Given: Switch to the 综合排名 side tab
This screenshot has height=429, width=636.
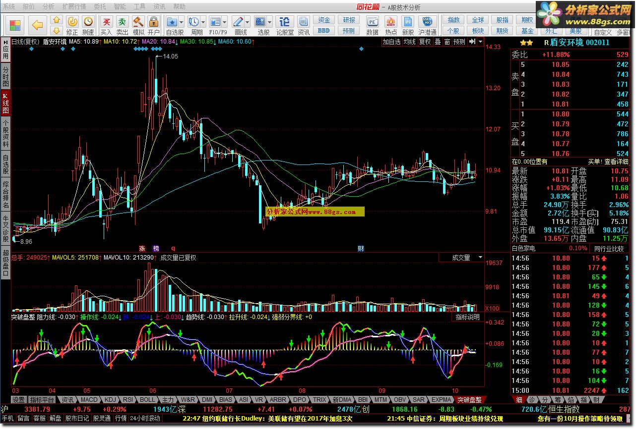Looking at the screenshot, I should pyautogui.click(x=5, y=194).
